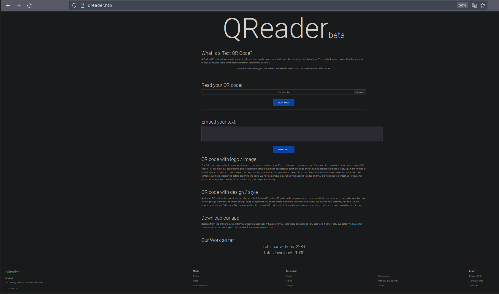499x294 pixels.
Task: Click the 'What is a Text QR Code?' heading
Action: 227,53
